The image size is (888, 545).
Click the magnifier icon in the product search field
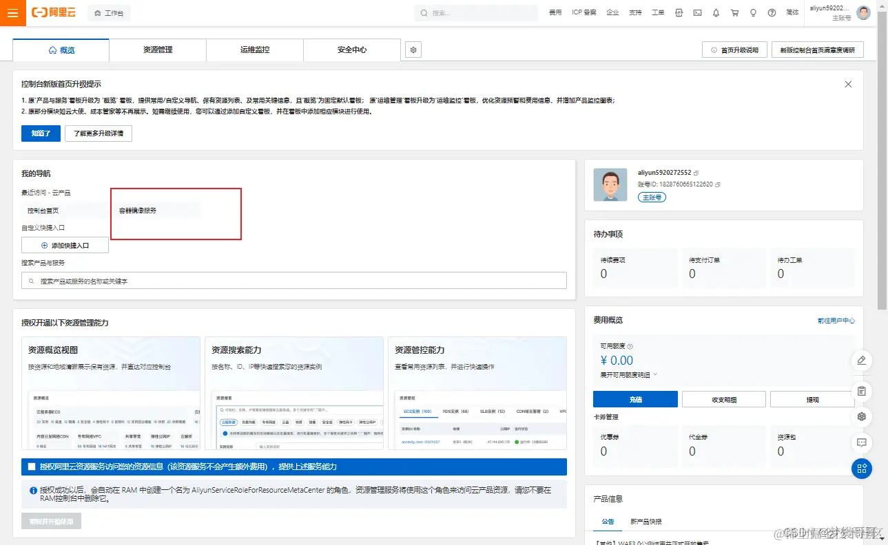(31, 281)
